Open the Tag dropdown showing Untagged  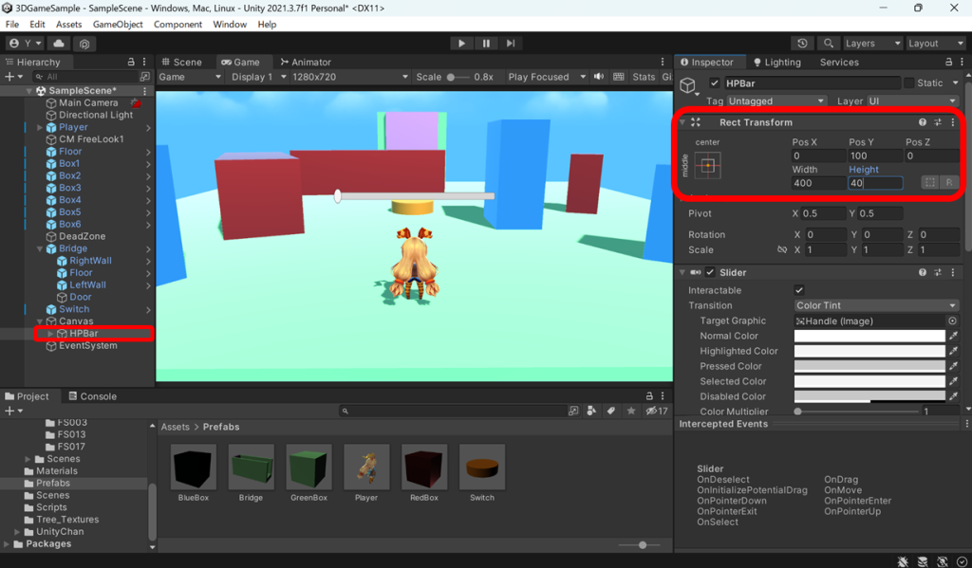(x=776, y=100)
